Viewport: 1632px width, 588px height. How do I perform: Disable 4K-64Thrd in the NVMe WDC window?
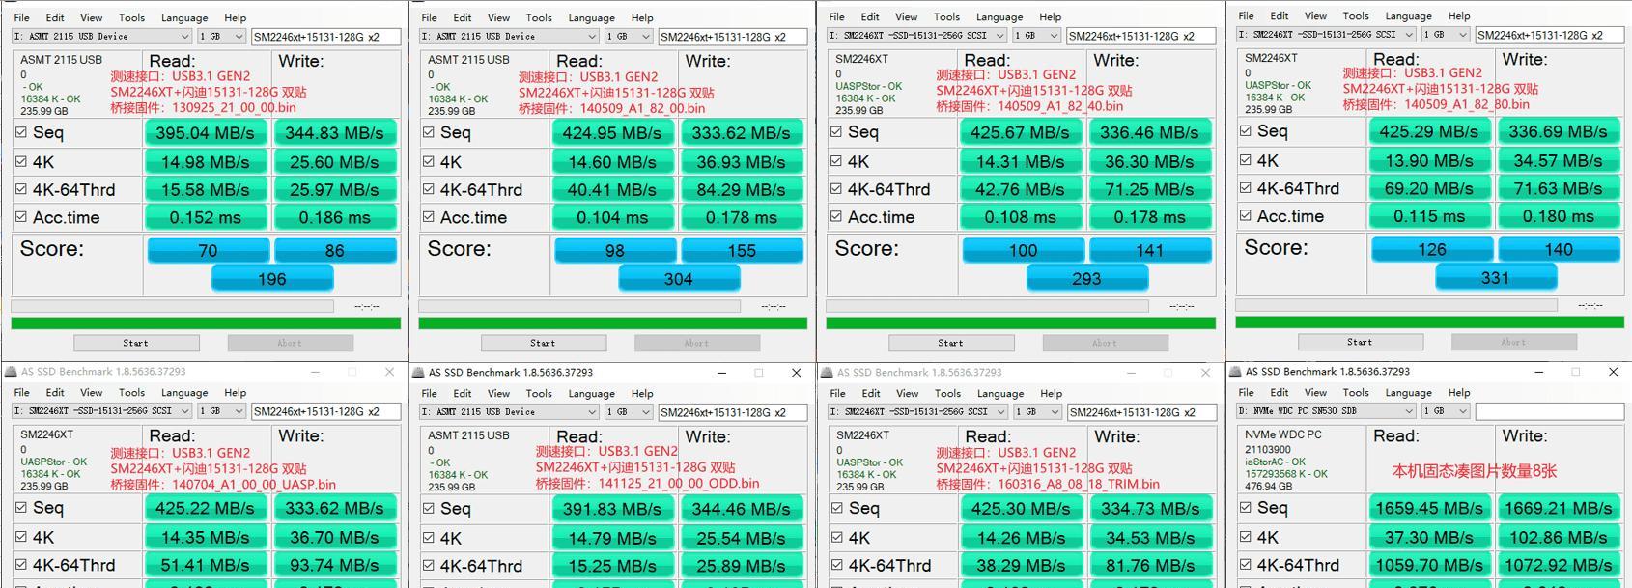(x=1246, y=565)
